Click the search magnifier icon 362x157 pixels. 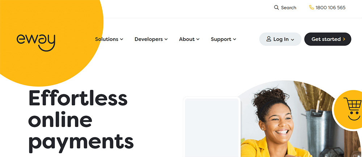click(276, 8)
